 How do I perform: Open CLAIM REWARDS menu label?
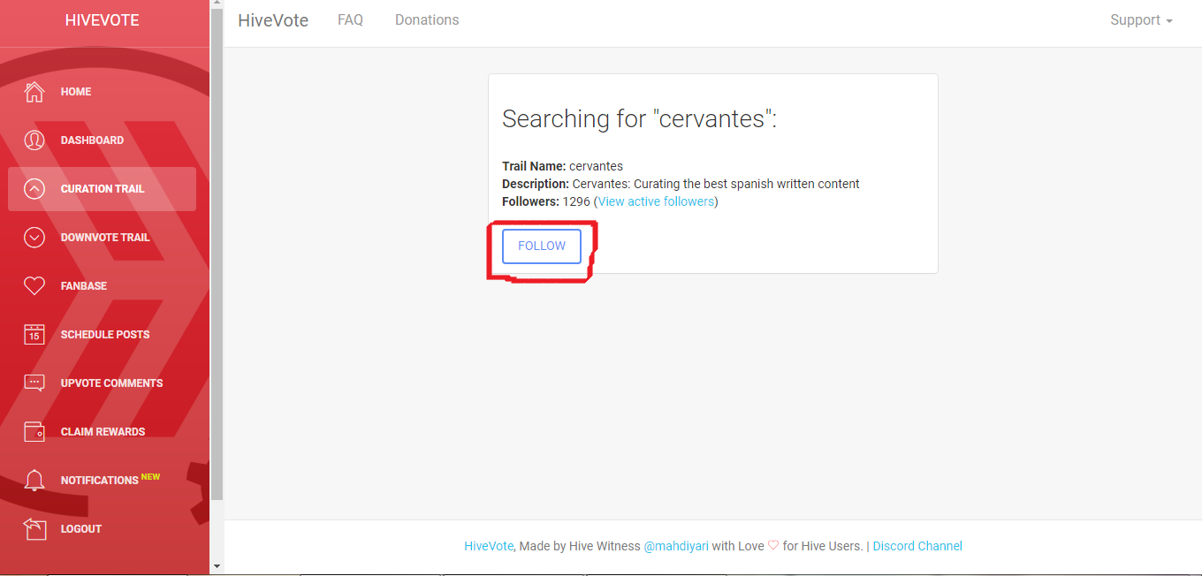103,432
